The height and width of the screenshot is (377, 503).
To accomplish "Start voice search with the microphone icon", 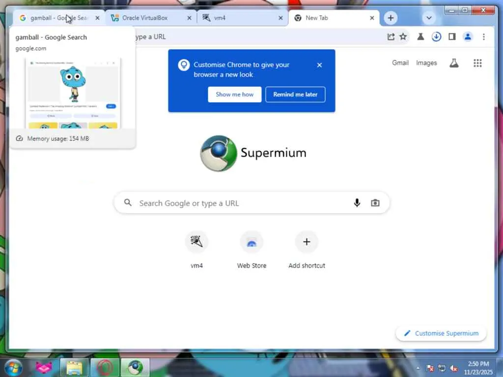I will [x=357, y=203].
